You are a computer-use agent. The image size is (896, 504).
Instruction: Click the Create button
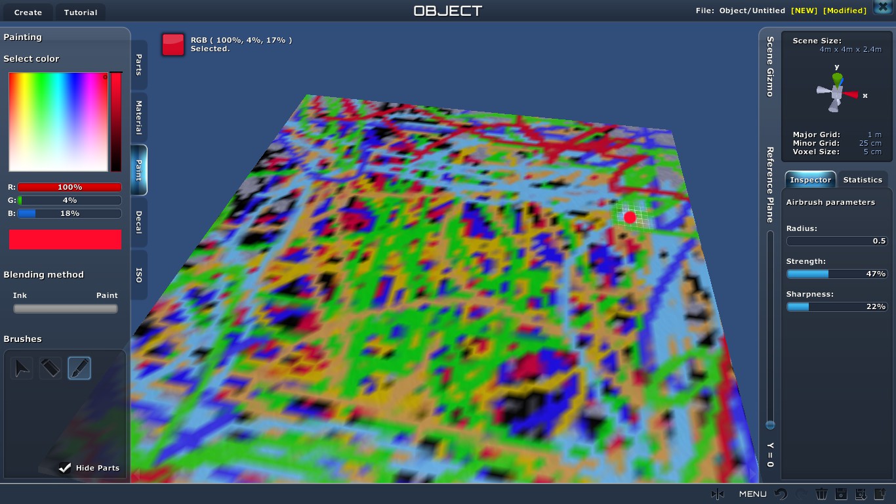click(28, 12)
